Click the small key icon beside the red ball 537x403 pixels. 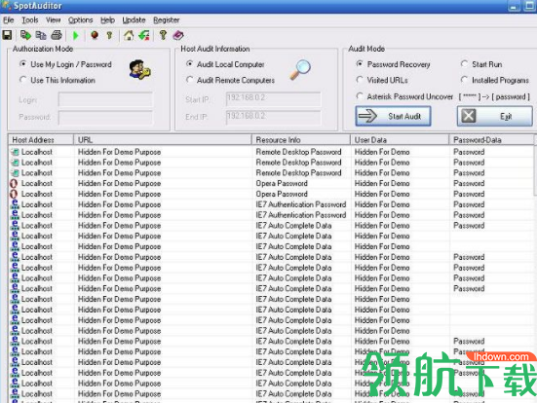coord(109,35)
